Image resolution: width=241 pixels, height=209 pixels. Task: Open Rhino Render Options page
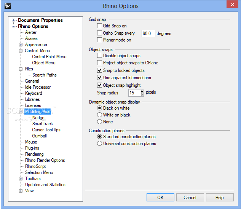coord(45,160)
